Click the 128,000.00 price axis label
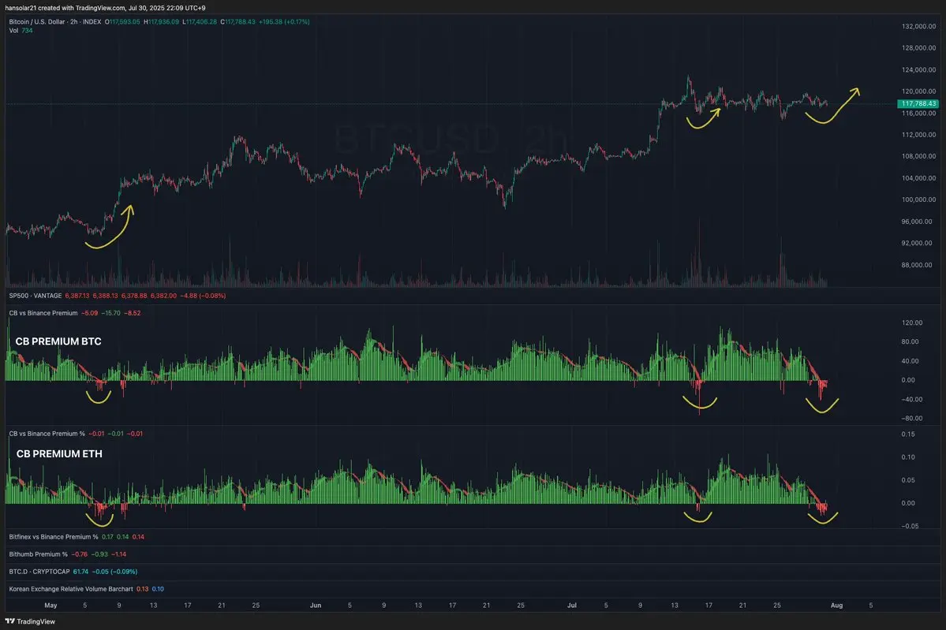The image size is (946, 630). tap(918, 48)
